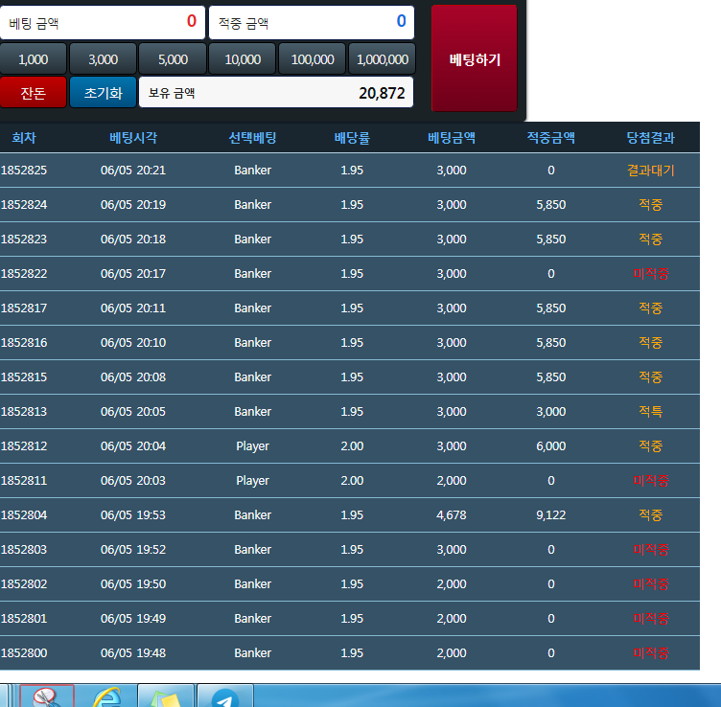Click bet time 06/05 20:17
This screenshot has width=721, height=707.
coord(133,273)
